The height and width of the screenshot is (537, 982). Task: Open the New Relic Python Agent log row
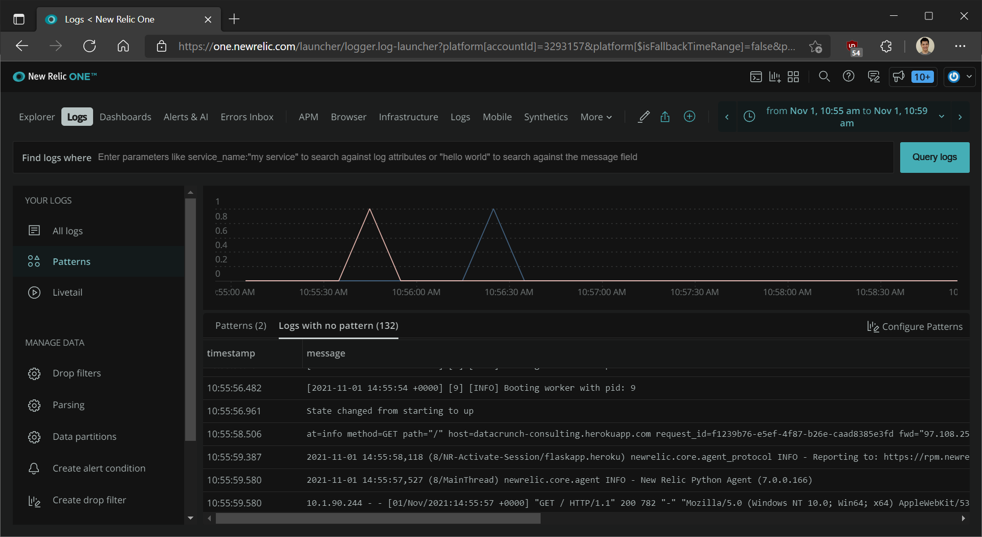tap(586, 480)
